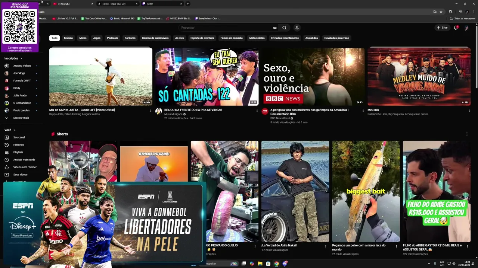478x268 pixels.
Task: Open Formula DRIFT subscription channel
Action: 22,81
